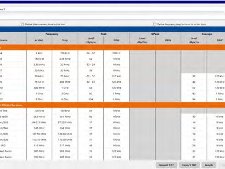Click the Stop cell '87.255 MHz'

[65, 122]
